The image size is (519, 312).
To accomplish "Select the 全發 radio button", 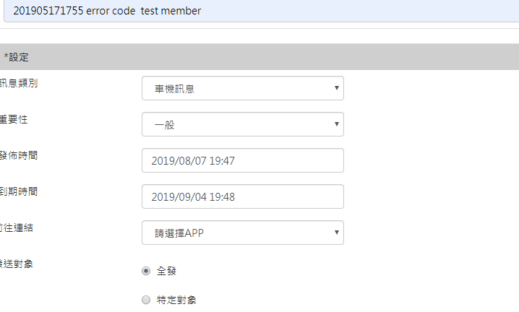I will (x=147, y=271).
